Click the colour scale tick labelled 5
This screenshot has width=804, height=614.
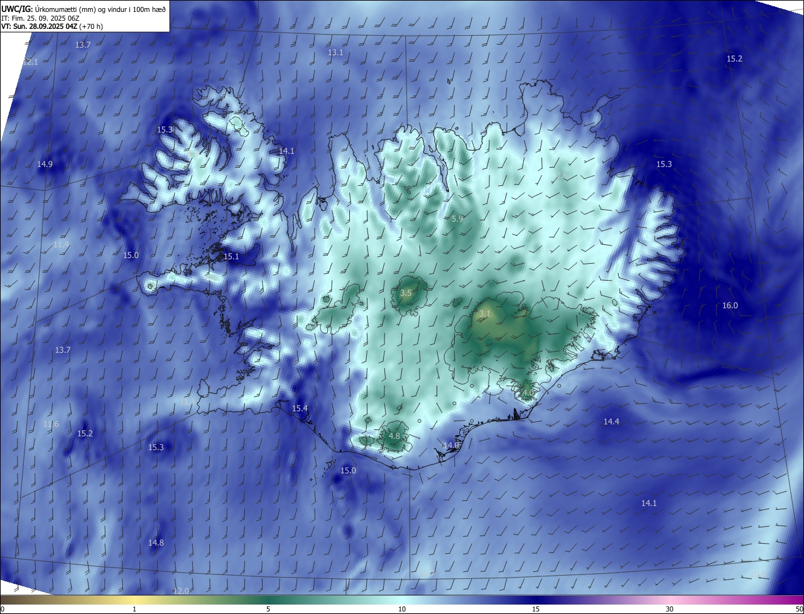click(x=268, y=609)
